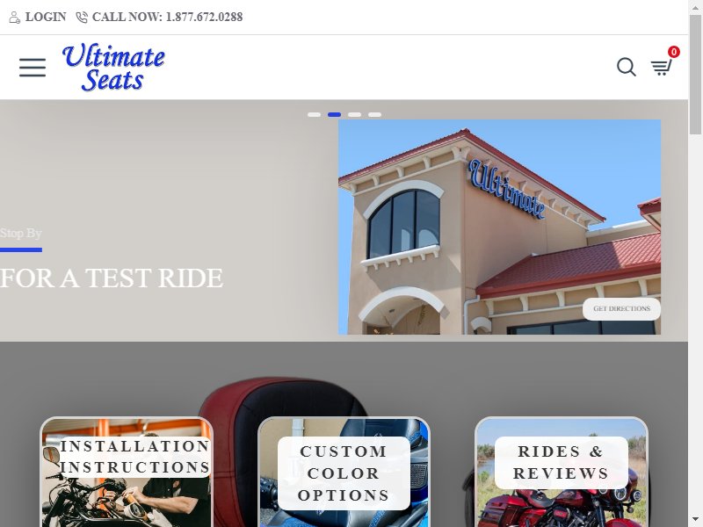Open the Installation Instructions tile
This screenshot has height=527, width=703.
(x=127, y=472)
